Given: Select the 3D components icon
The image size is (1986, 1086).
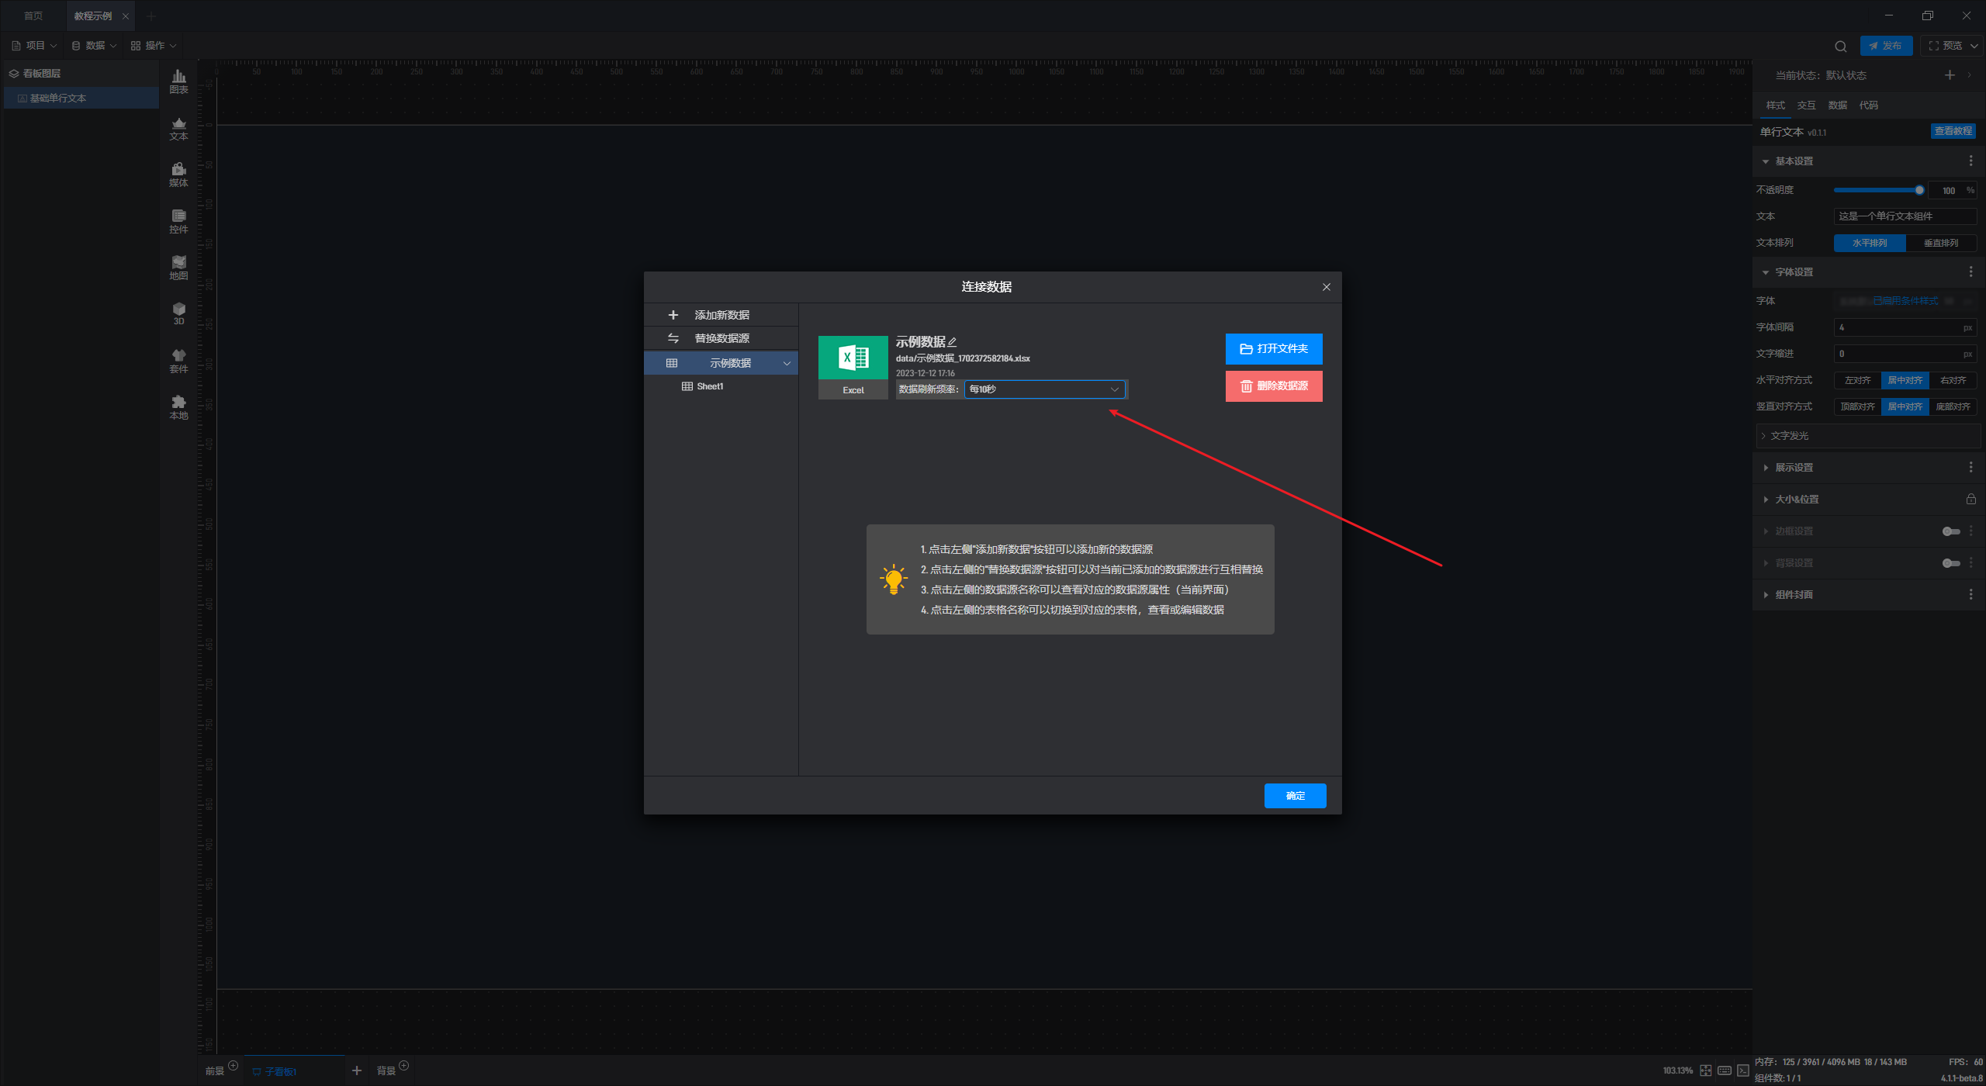Looking at the screenshot, I should (178, 313).
